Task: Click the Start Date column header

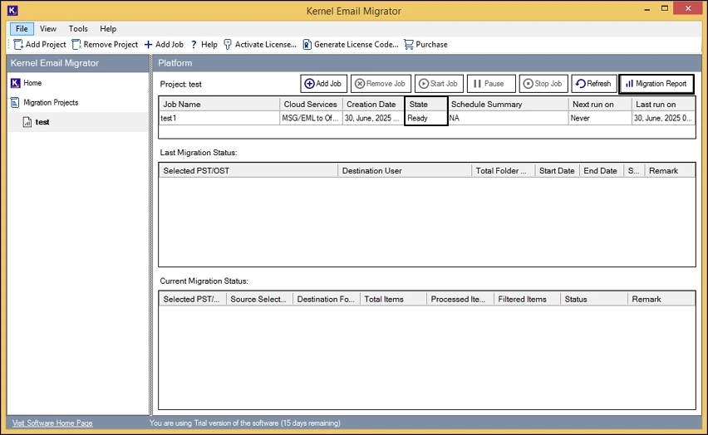Action: coord(557,170)
